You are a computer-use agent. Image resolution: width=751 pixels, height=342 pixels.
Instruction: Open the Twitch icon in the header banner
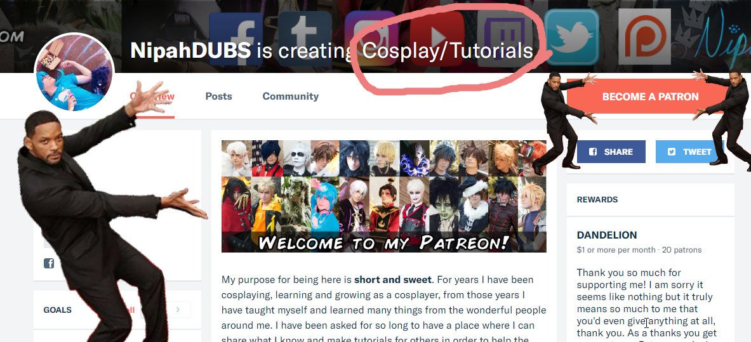[504, 38]
